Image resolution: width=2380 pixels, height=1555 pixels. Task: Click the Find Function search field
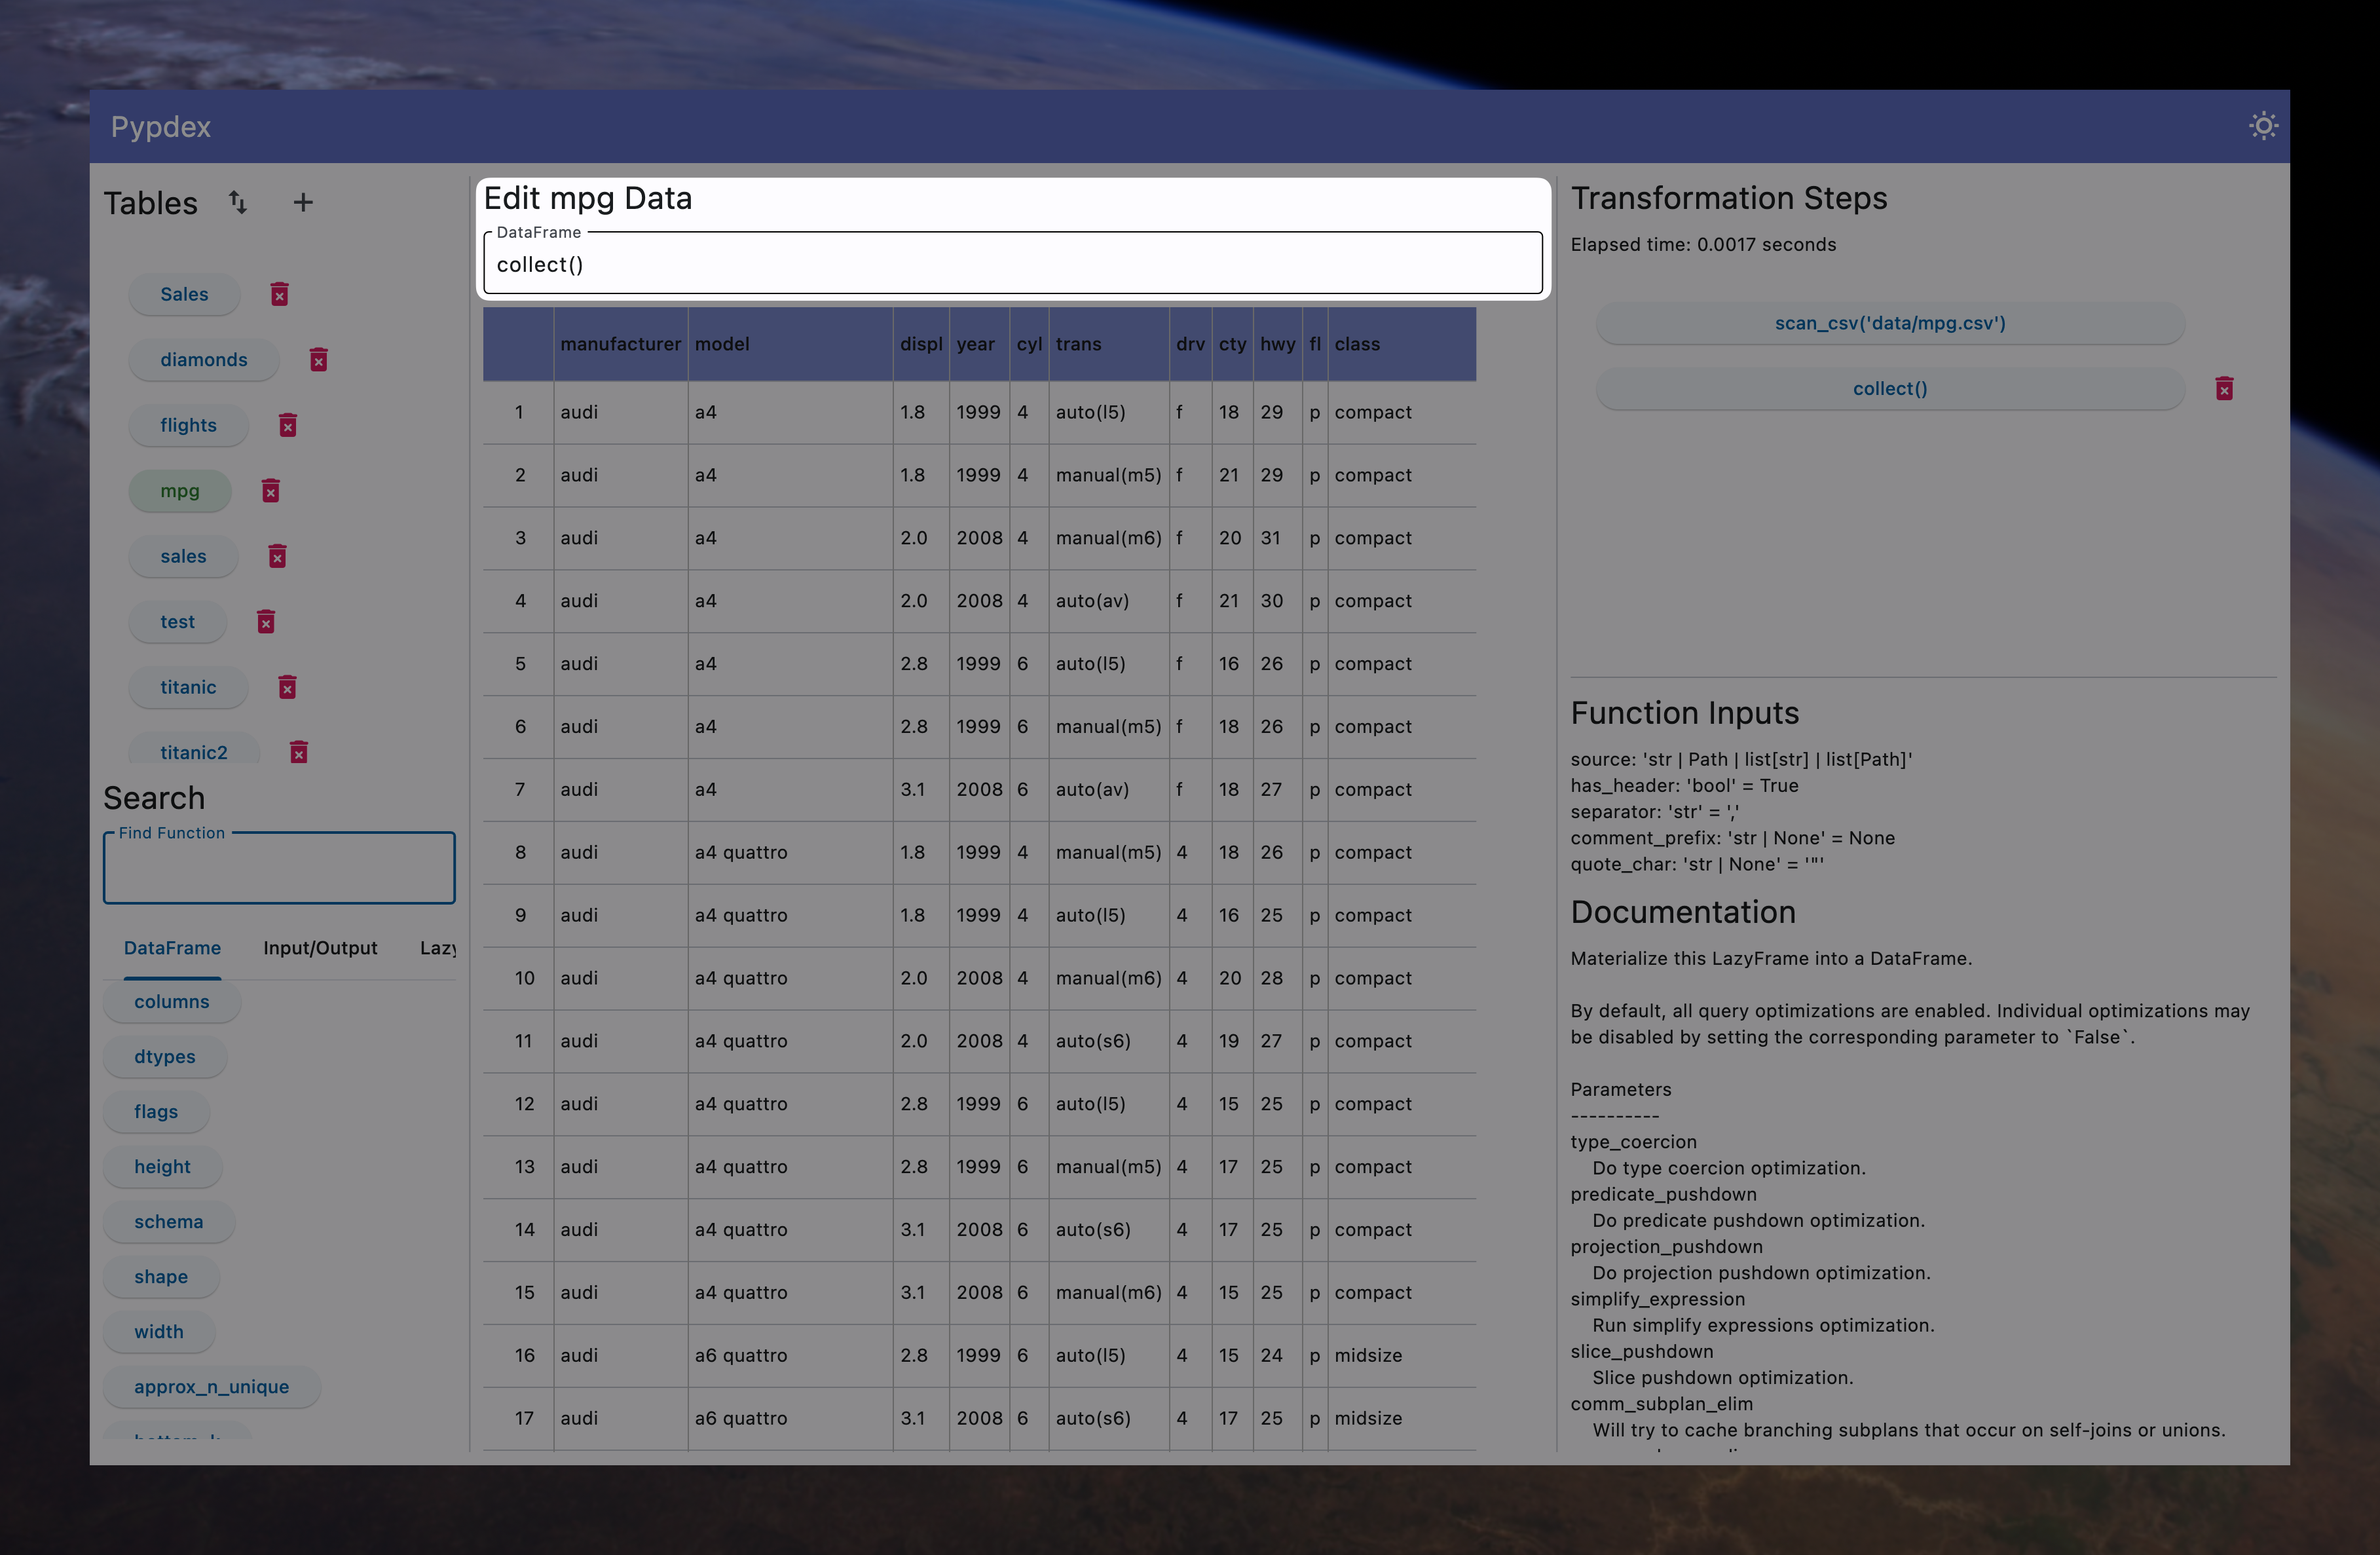[279, 869]
